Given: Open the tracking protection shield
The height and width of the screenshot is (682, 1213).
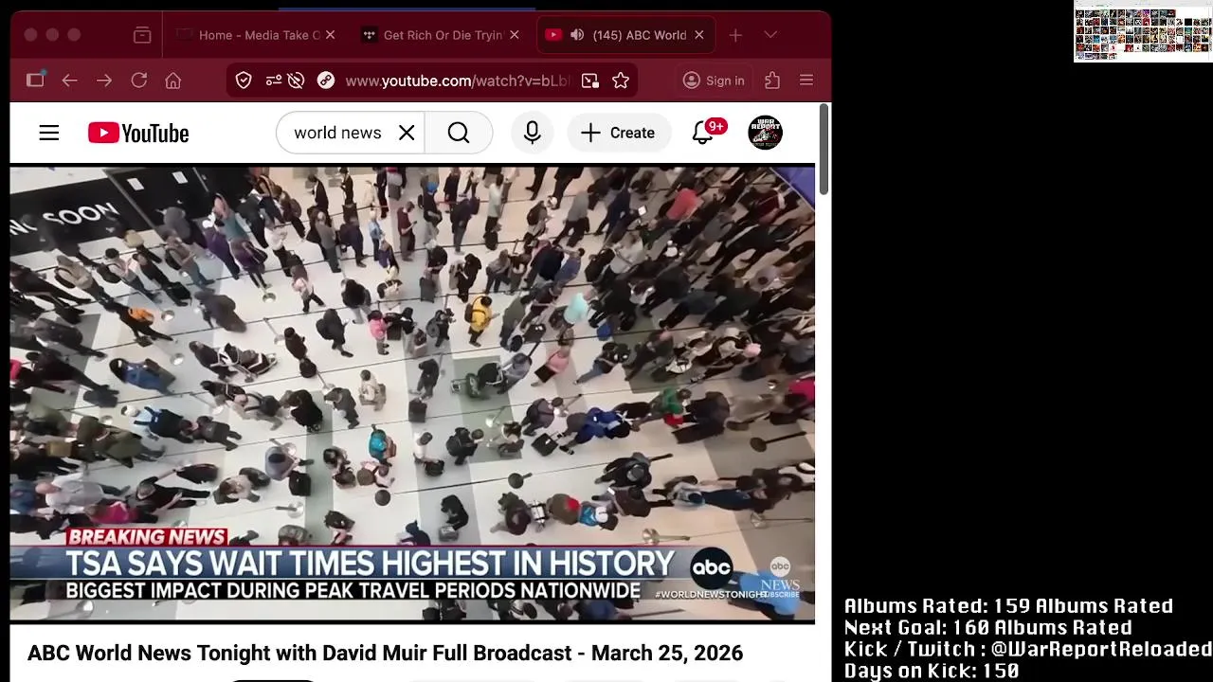Looking at the screenshot, I should [244, 81].
